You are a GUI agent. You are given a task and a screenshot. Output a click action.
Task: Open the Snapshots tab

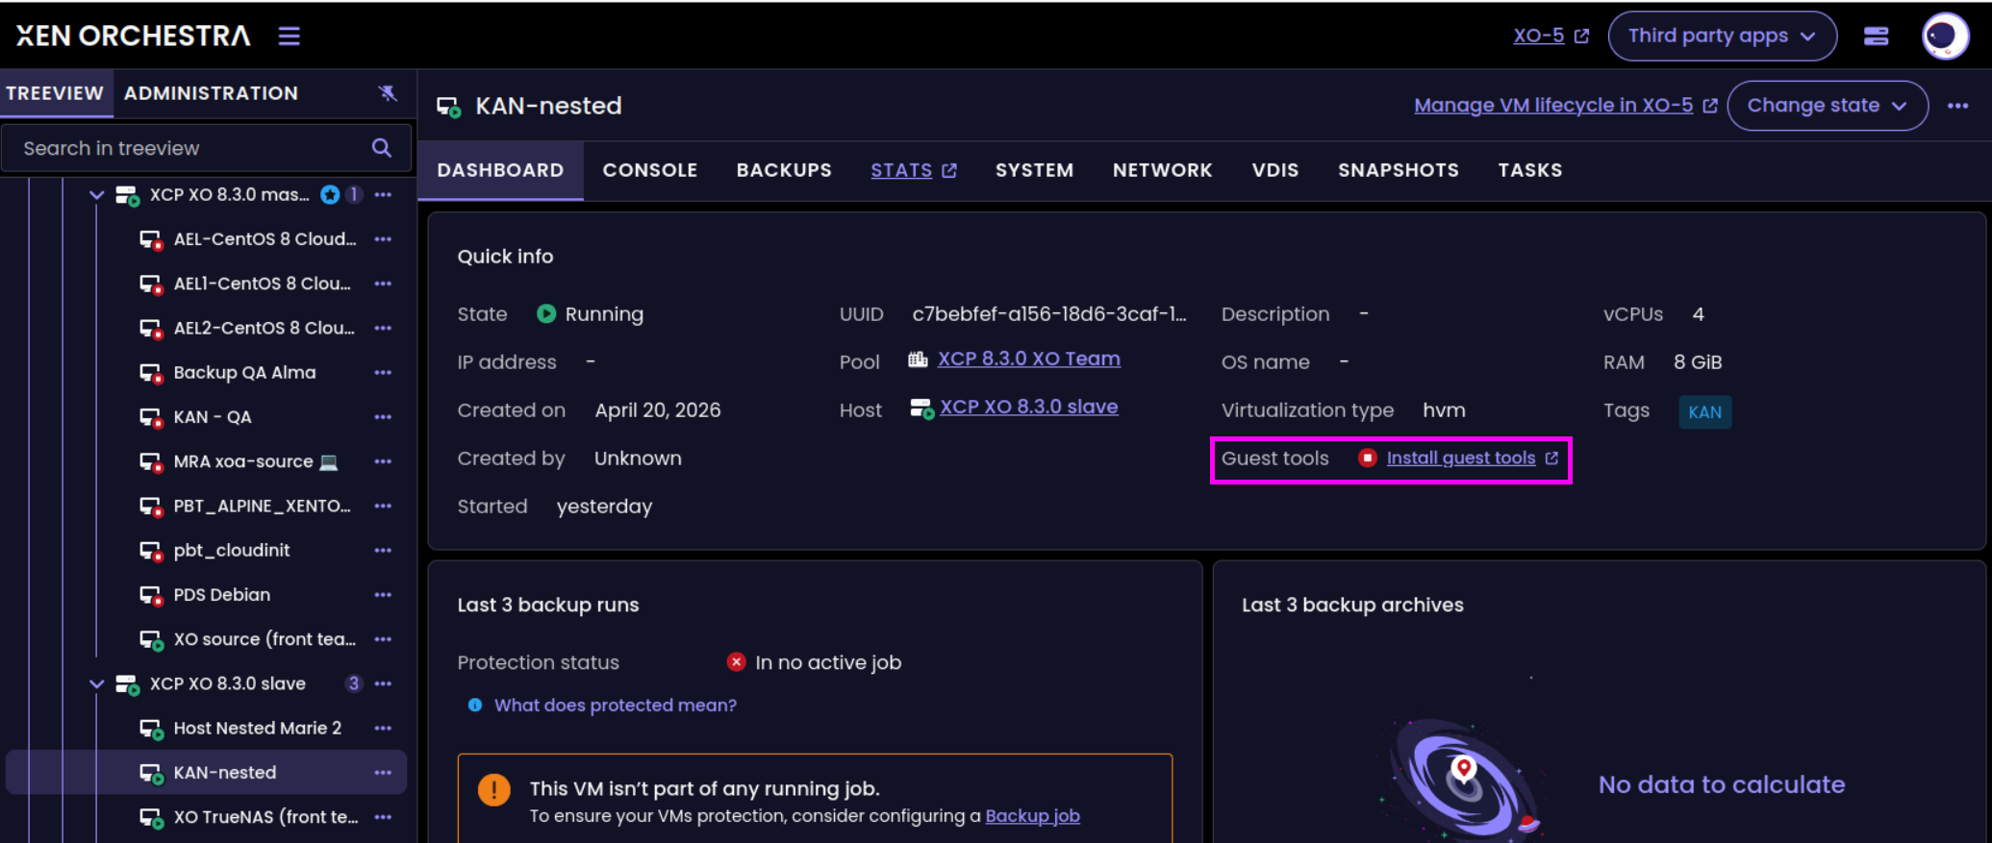1399,170
